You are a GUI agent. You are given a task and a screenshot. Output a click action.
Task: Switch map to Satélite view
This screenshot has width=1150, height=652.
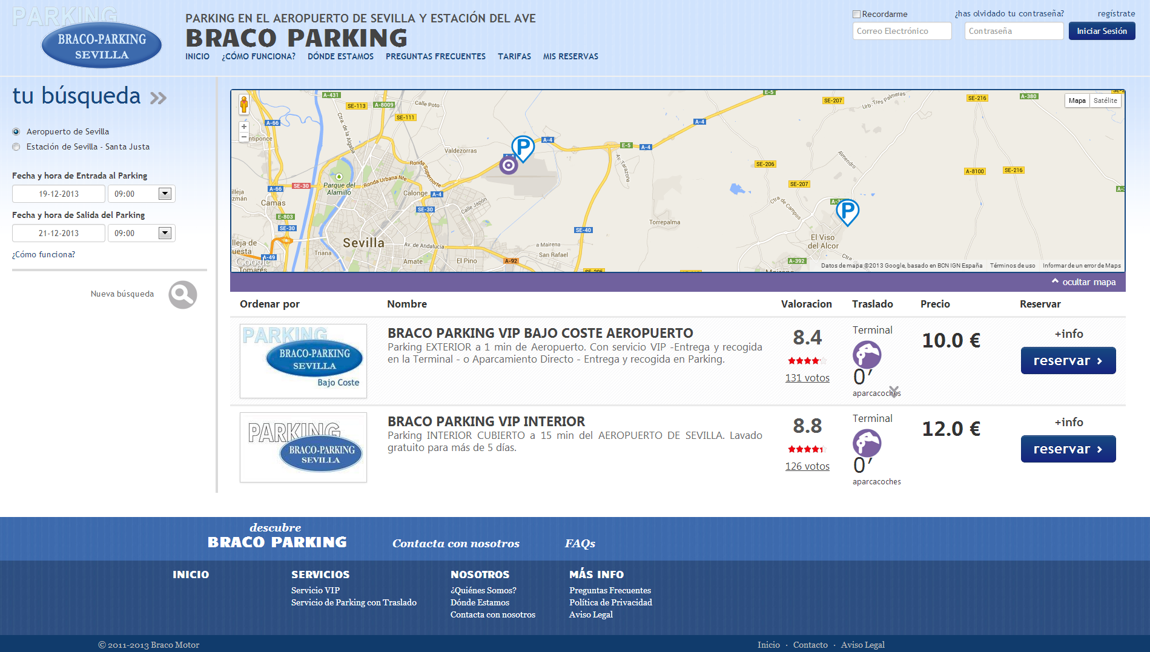[1105, 100]
